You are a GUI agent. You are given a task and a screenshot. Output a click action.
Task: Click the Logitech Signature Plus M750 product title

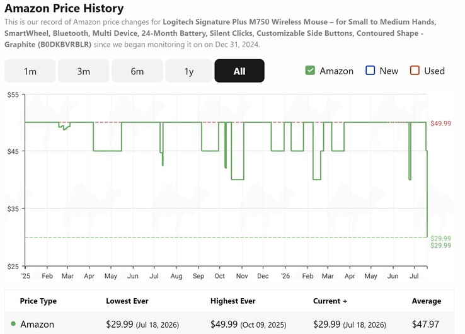pyautogui.click(x=220, y=33)
